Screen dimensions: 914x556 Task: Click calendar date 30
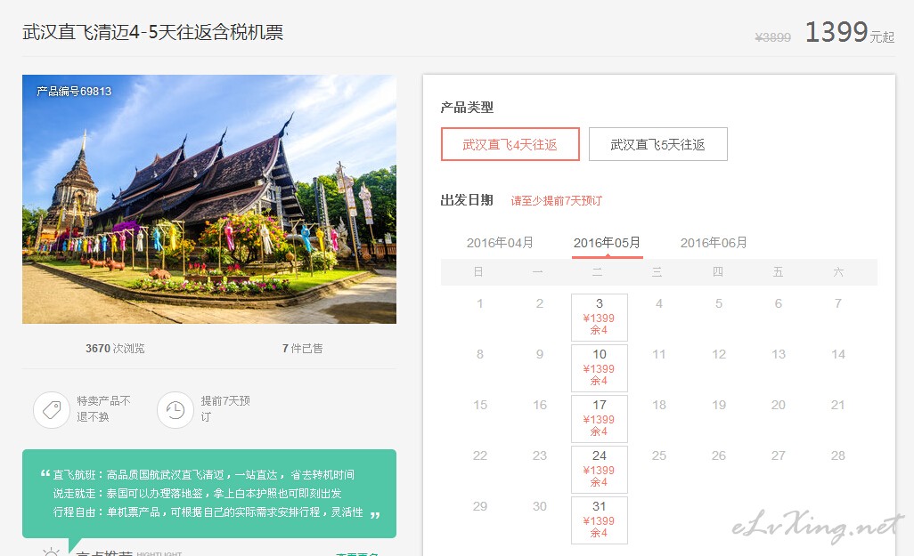[540, 506]
